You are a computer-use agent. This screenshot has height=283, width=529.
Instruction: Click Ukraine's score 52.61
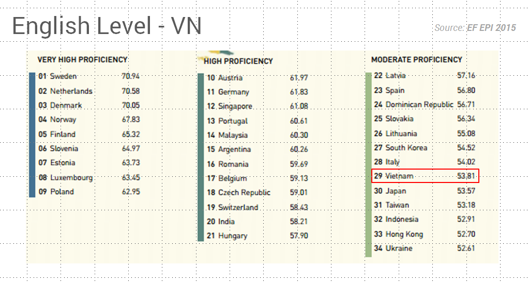click(x=466, y=248)
